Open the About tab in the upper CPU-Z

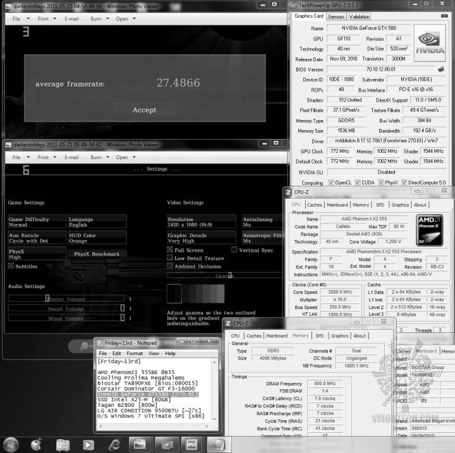click(x=420, y=205)
